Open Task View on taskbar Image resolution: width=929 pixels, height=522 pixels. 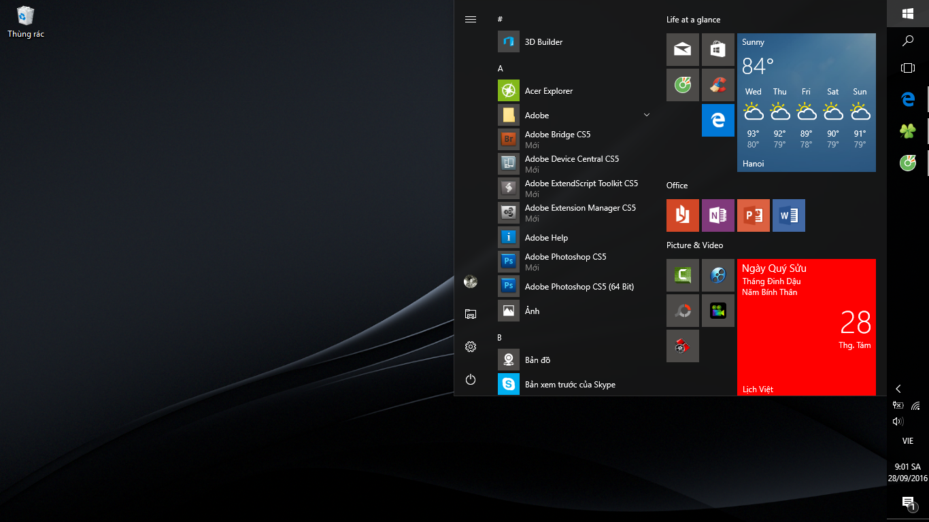(908, 68)
